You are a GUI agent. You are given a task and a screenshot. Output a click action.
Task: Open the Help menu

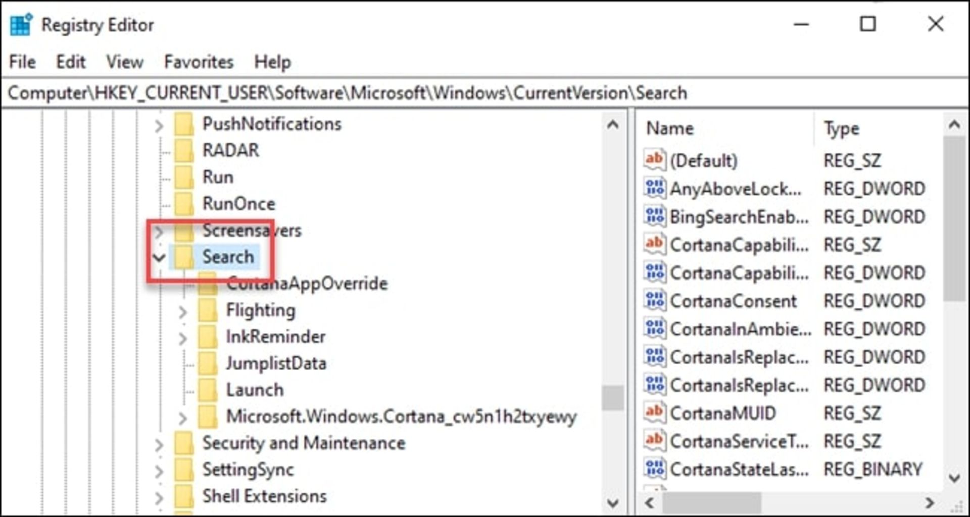272,62
